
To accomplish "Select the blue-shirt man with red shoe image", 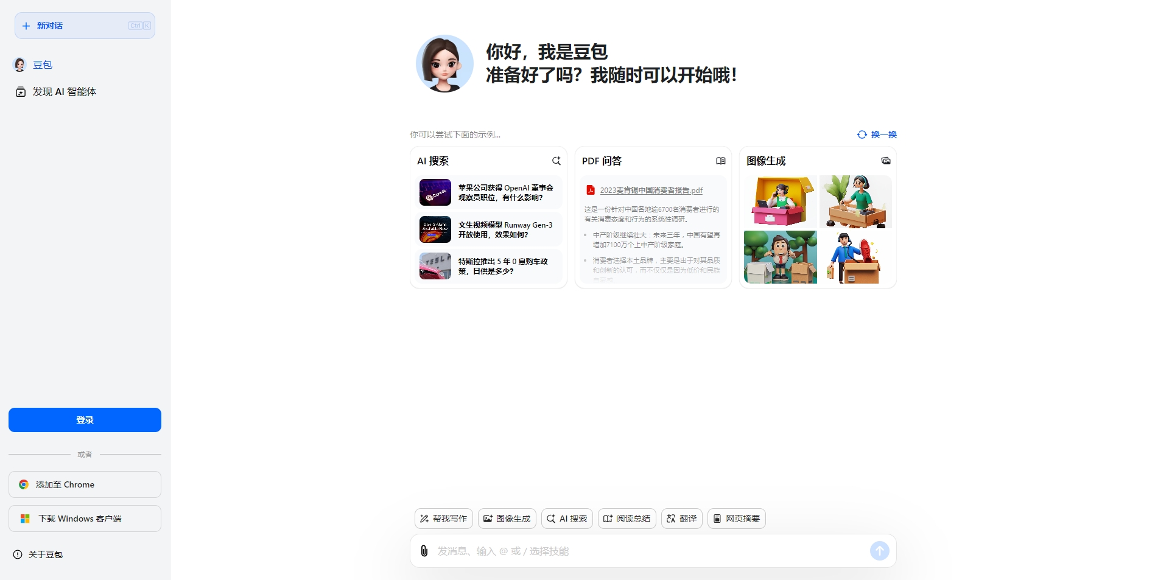I will [855, 257].
